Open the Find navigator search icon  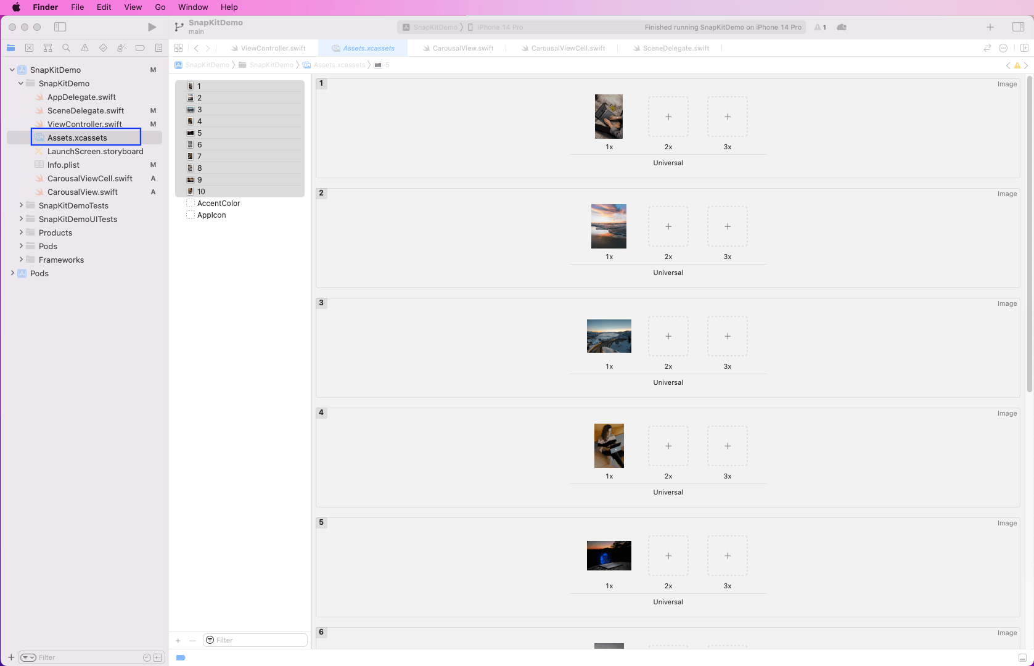[x=66, y=48]
